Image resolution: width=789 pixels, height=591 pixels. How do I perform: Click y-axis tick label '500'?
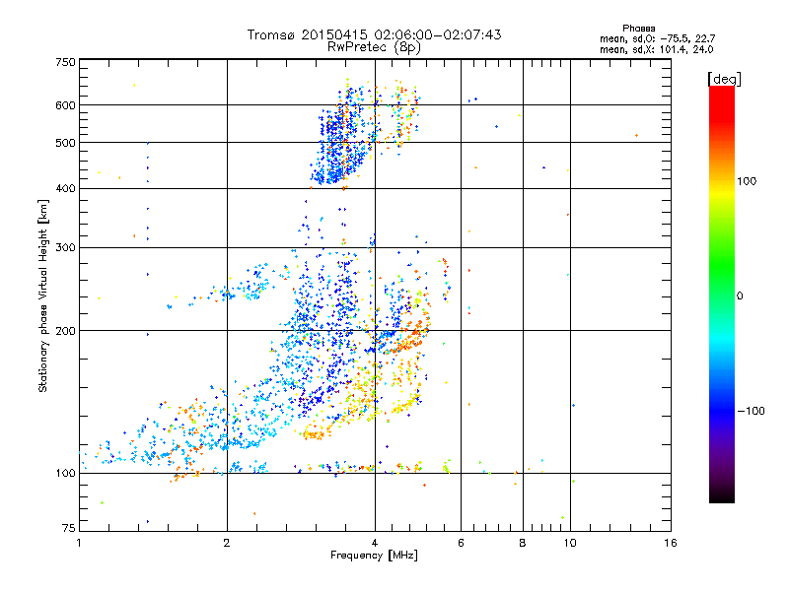point(65,143)
